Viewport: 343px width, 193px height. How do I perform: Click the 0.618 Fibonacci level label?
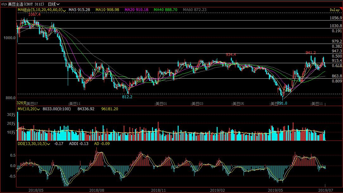pos(337,66)
